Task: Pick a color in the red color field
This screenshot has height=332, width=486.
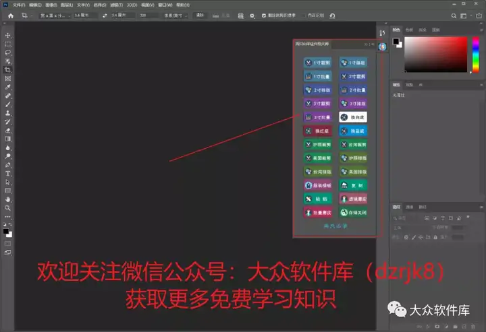Action: pos(436,55)
